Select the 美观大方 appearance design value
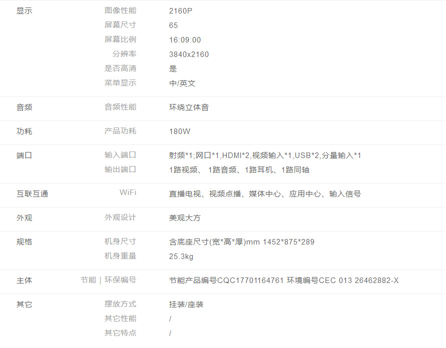This screenshot has width=446, height=348. (185, 218)
